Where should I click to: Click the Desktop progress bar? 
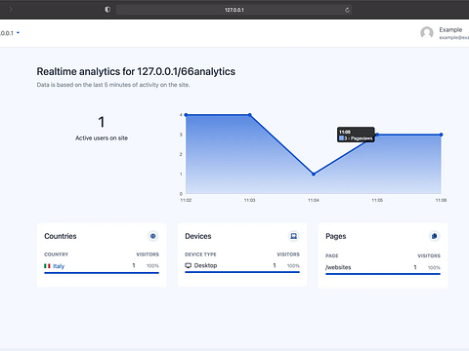(242, 272)
